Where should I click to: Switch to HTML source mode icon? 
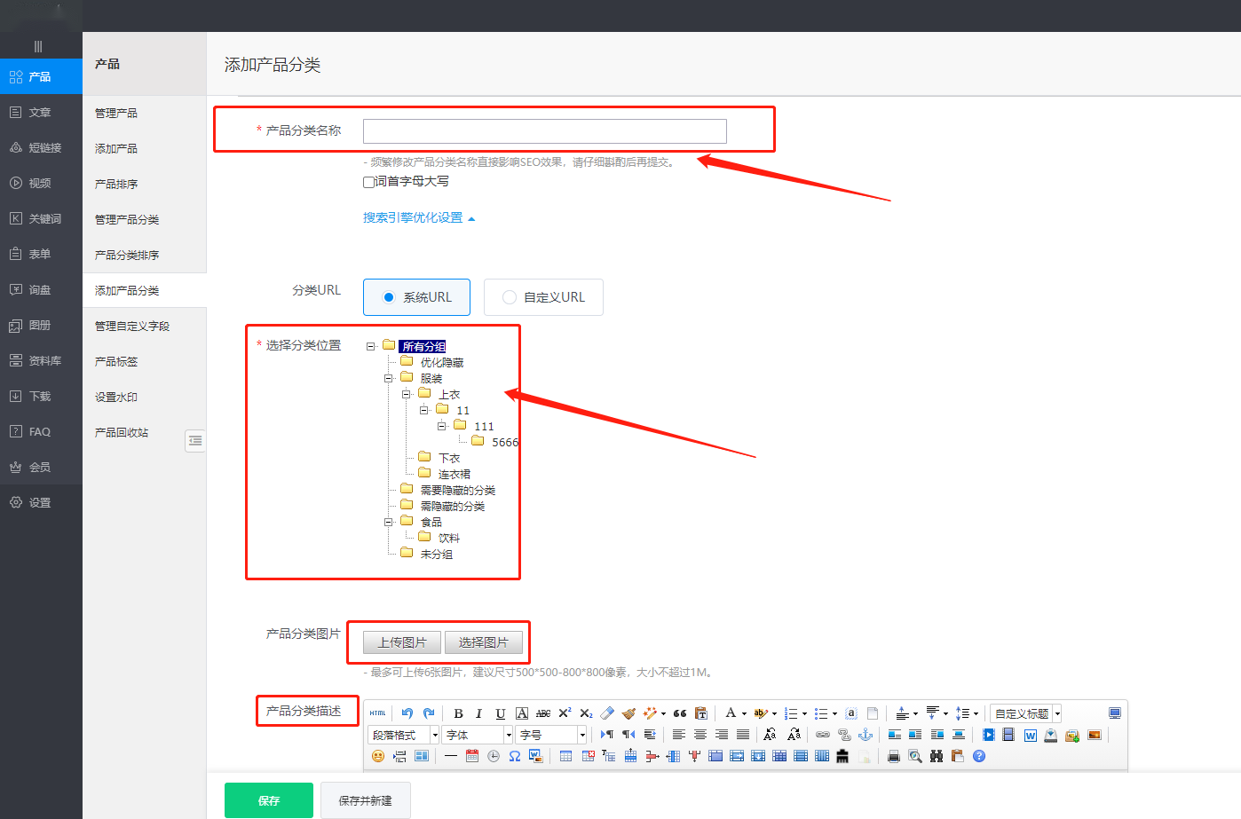378,713
